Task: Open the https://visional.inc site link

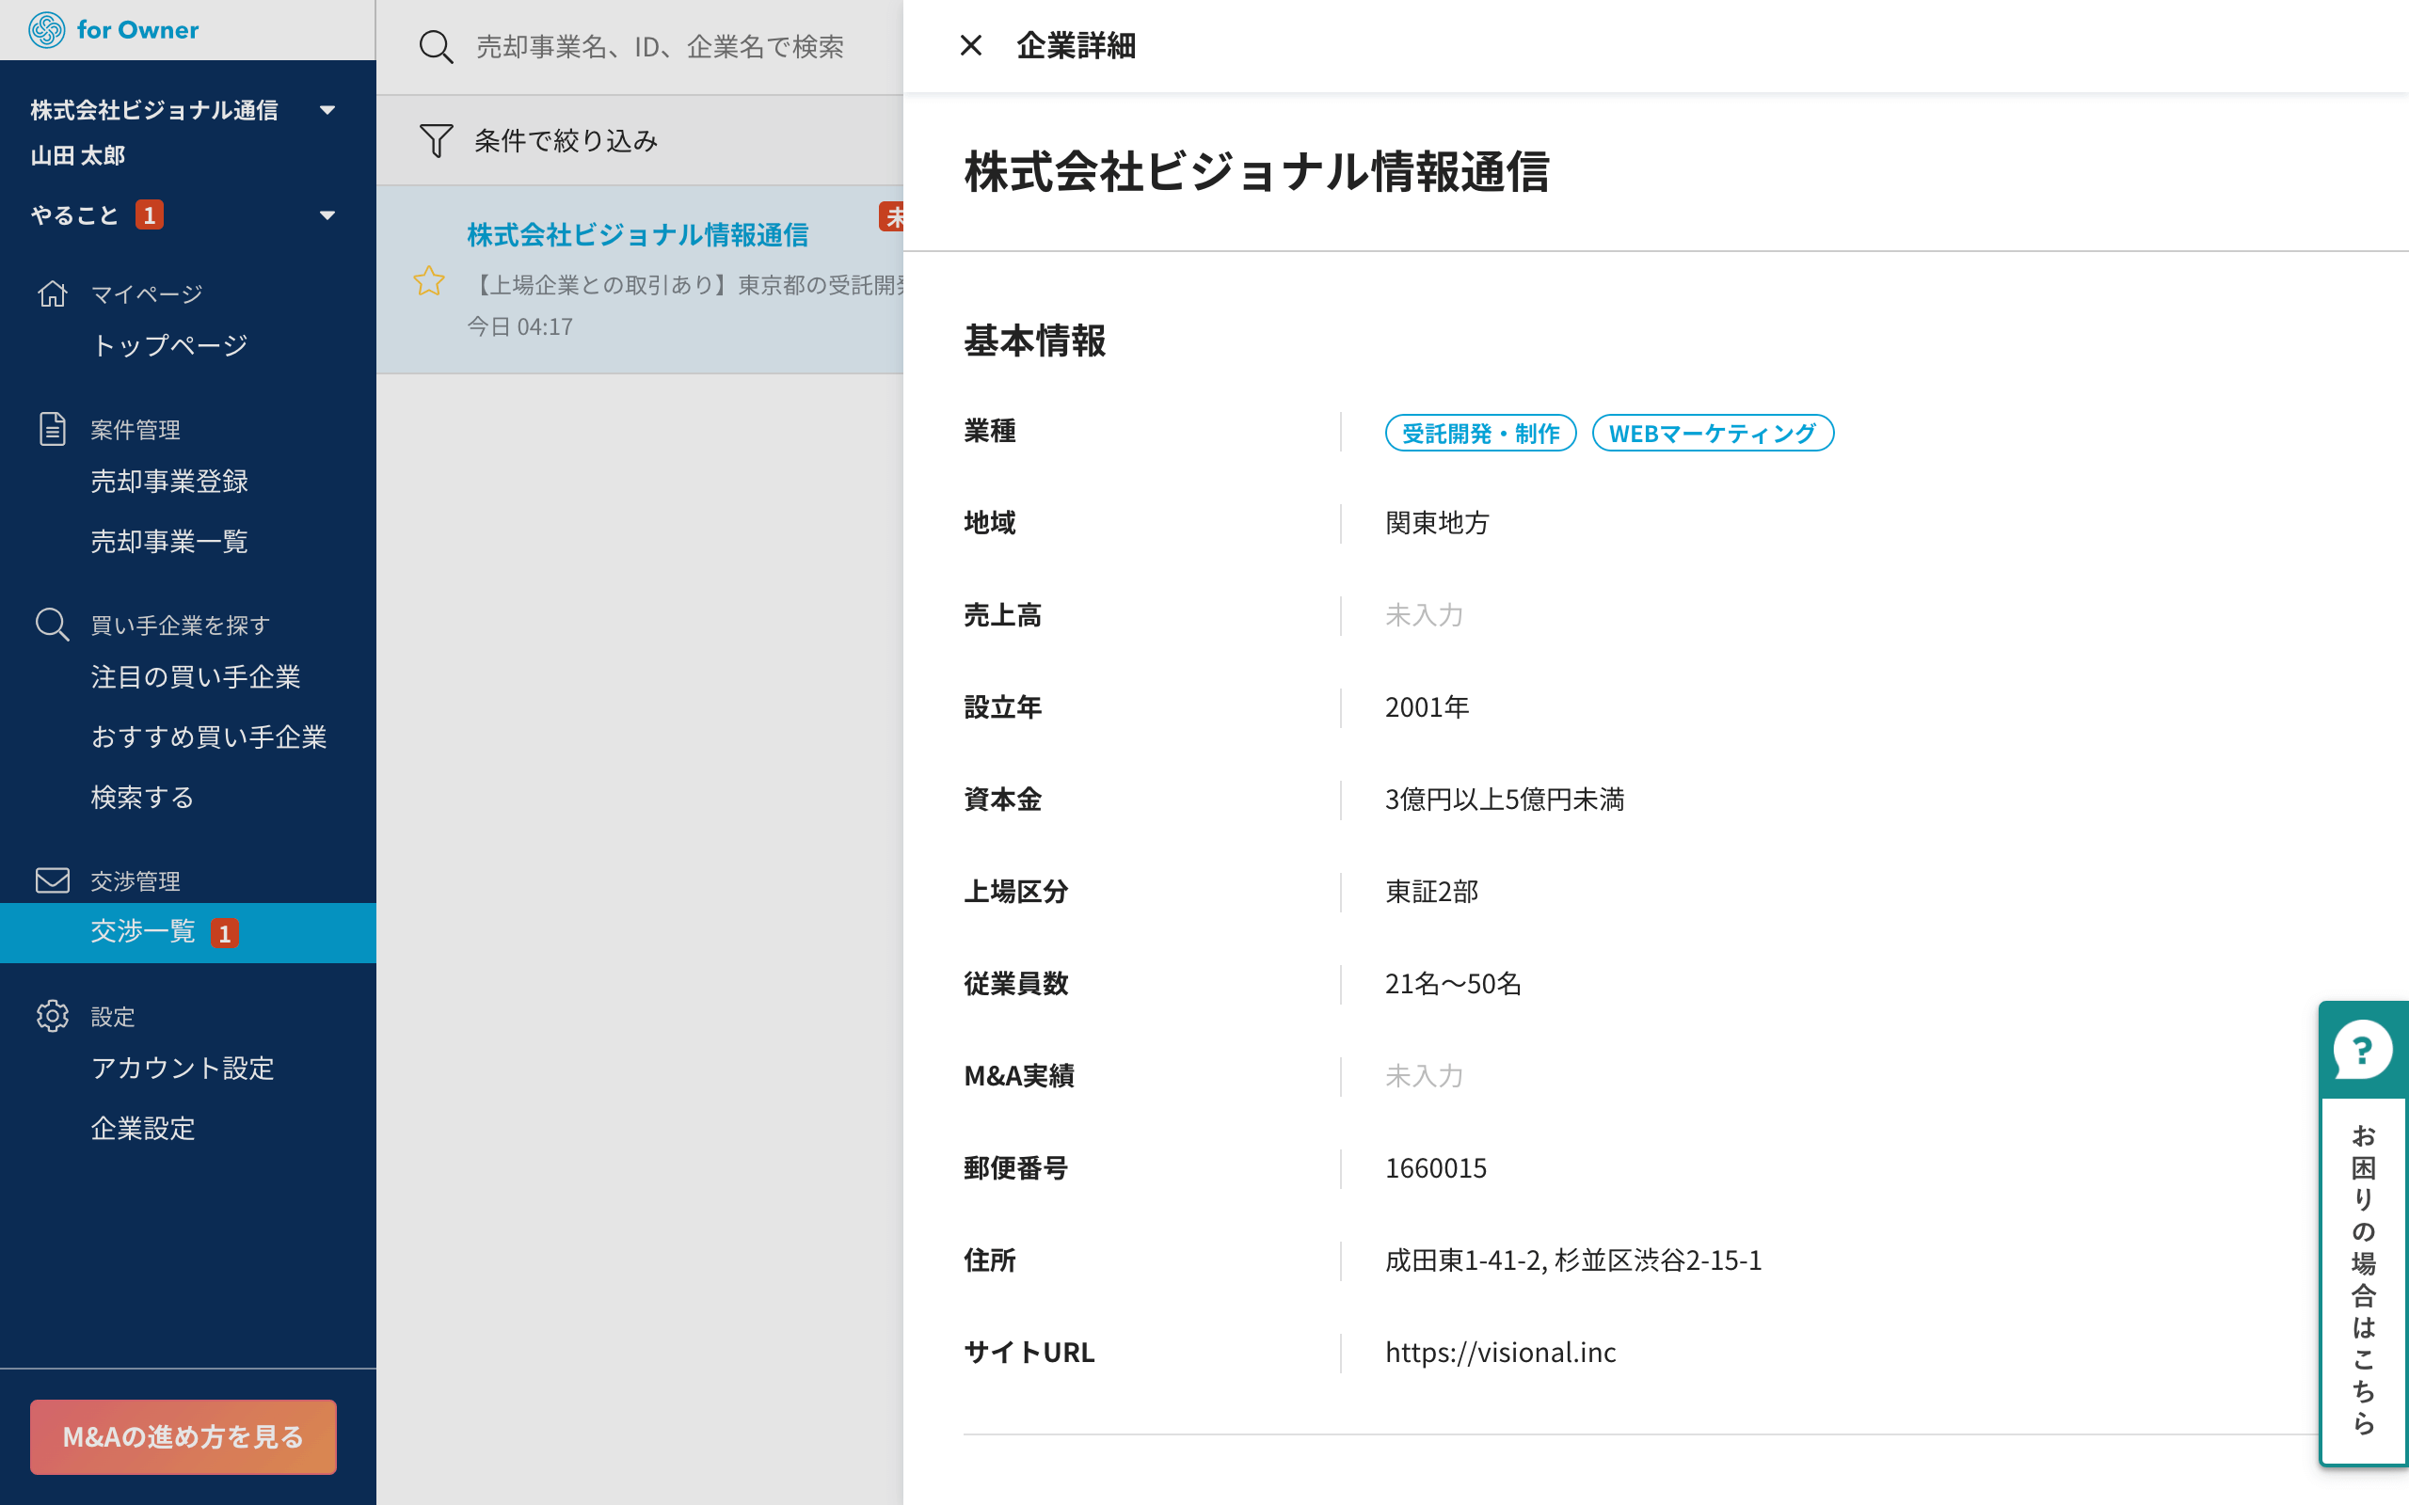Action: [1500, 1352]
